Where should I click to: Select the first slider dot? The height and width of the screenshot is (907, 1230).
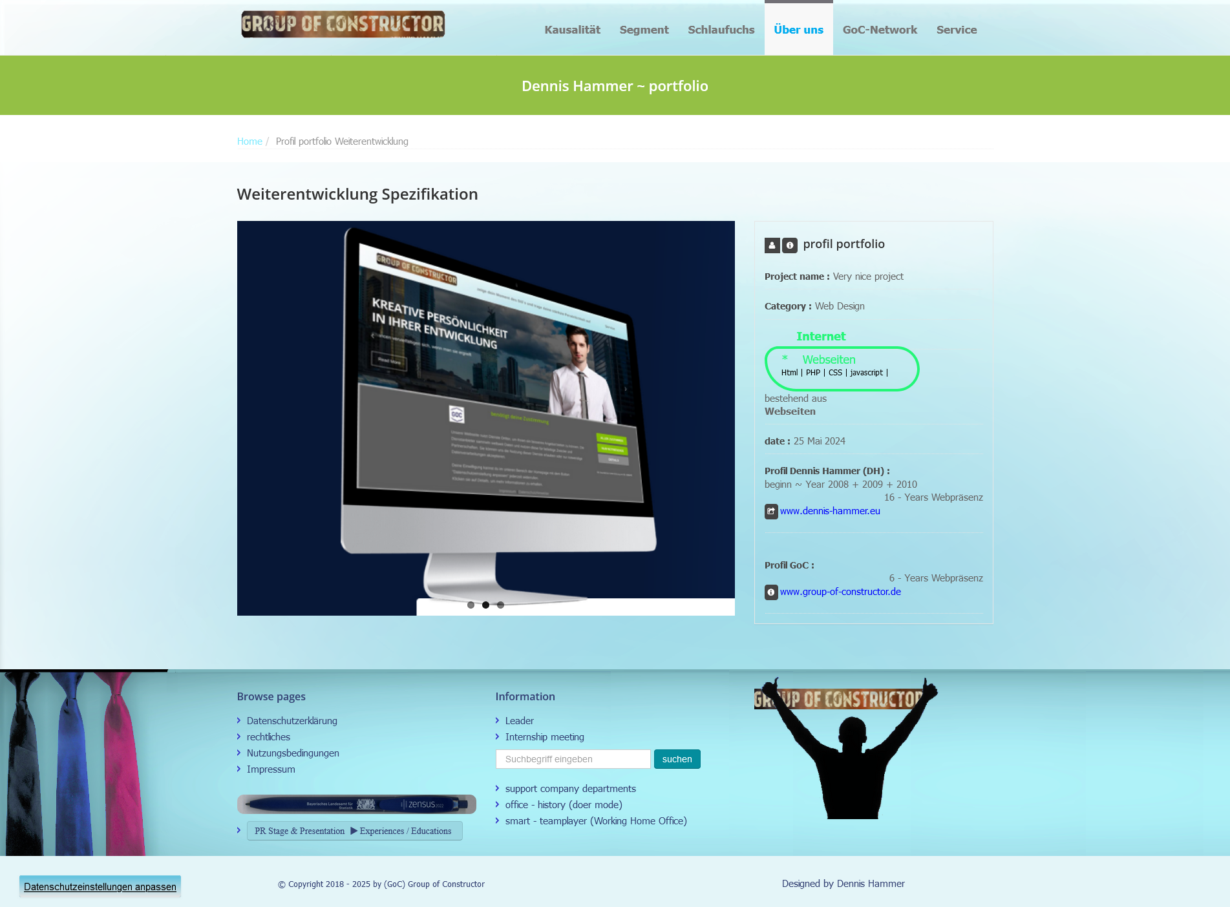tap(471, 605)
